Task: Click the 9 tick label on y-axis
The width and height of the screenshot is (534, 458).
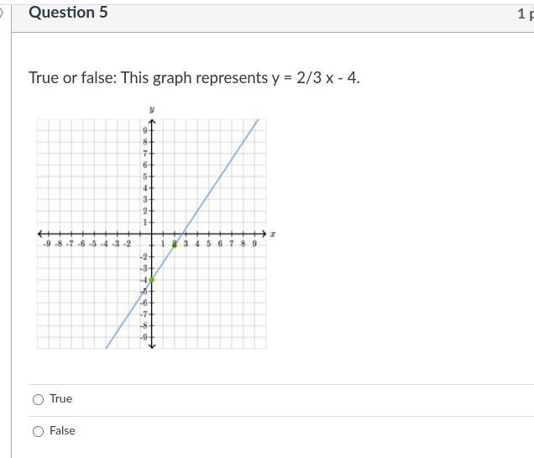Action: [x=145, y=130]
